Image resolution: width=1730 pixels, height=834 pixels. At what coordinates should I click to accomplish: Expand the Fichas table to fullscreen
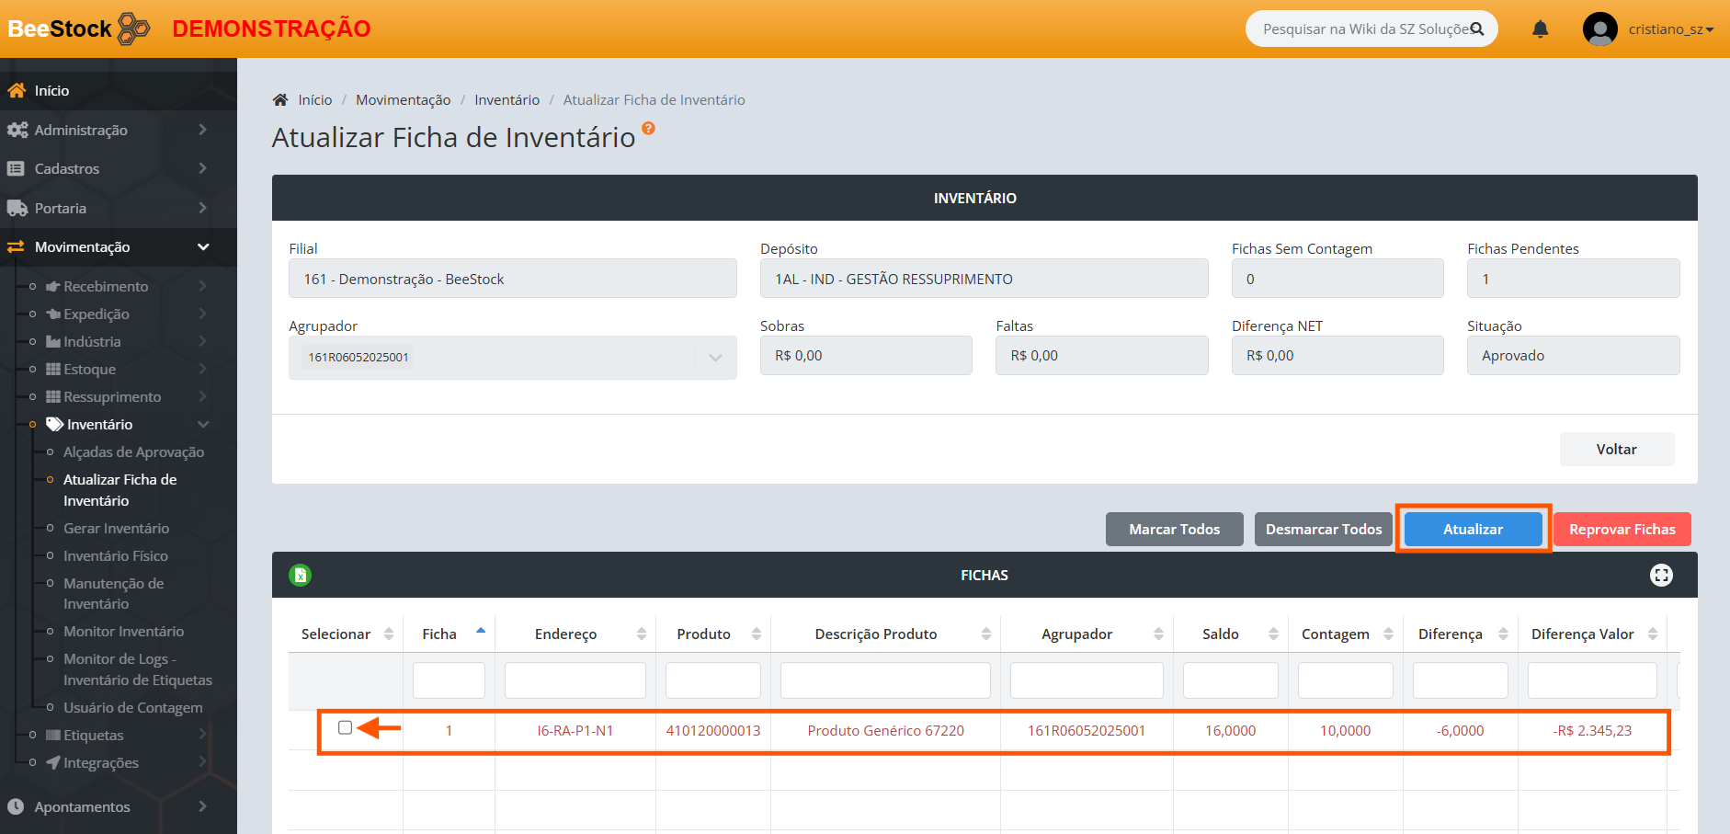1660,576
